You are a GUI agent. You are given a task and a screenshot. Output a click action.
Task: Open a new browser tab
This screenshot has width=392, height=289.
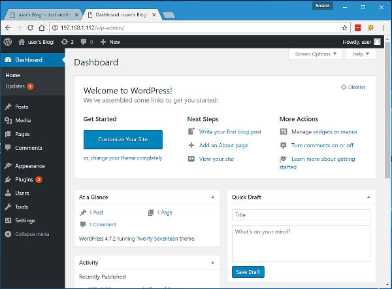coord(169,15)
